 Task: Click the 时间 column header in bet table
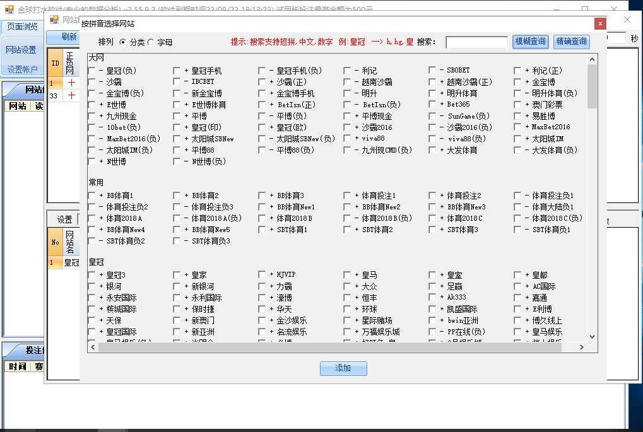[x=18, y=366]
